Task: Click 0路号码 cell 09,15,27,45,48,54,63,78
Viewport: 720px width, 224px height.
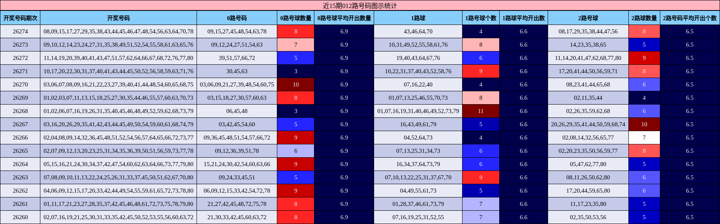Action: [x=237, y=31]
